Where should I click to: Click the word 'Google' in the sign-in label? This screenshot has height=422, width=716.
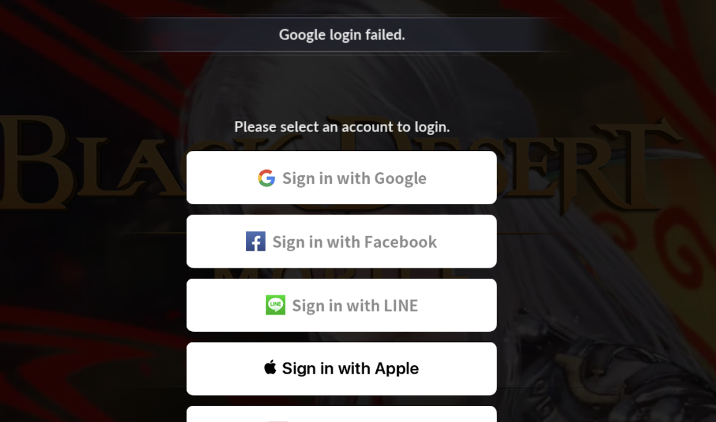(400, 178)
